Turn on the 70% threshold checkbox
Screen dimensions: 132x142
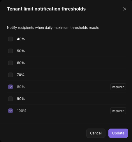coord(10,75)
